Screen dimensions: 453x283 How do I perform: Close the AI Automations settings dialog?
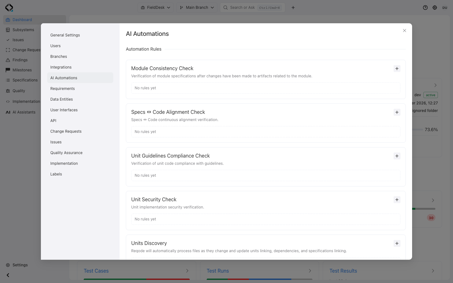[x=405, y=31]
